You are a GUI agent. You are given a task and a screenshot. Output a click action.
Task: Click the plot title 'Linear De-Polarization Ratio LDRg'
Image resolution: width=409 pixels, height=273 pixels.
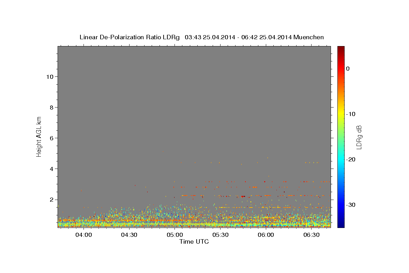pos(130,37)
